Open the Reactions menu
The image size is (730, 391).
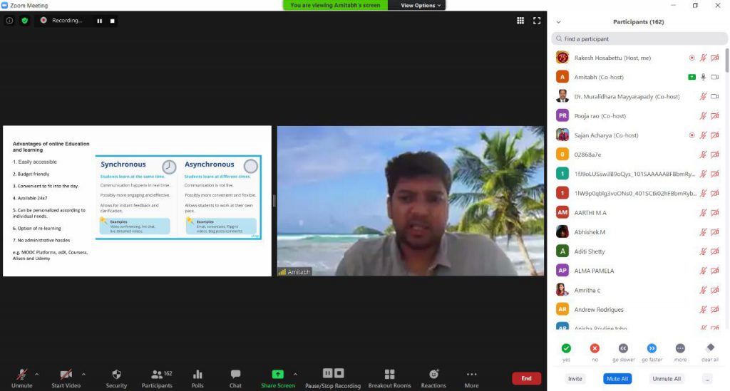(433, 377)
